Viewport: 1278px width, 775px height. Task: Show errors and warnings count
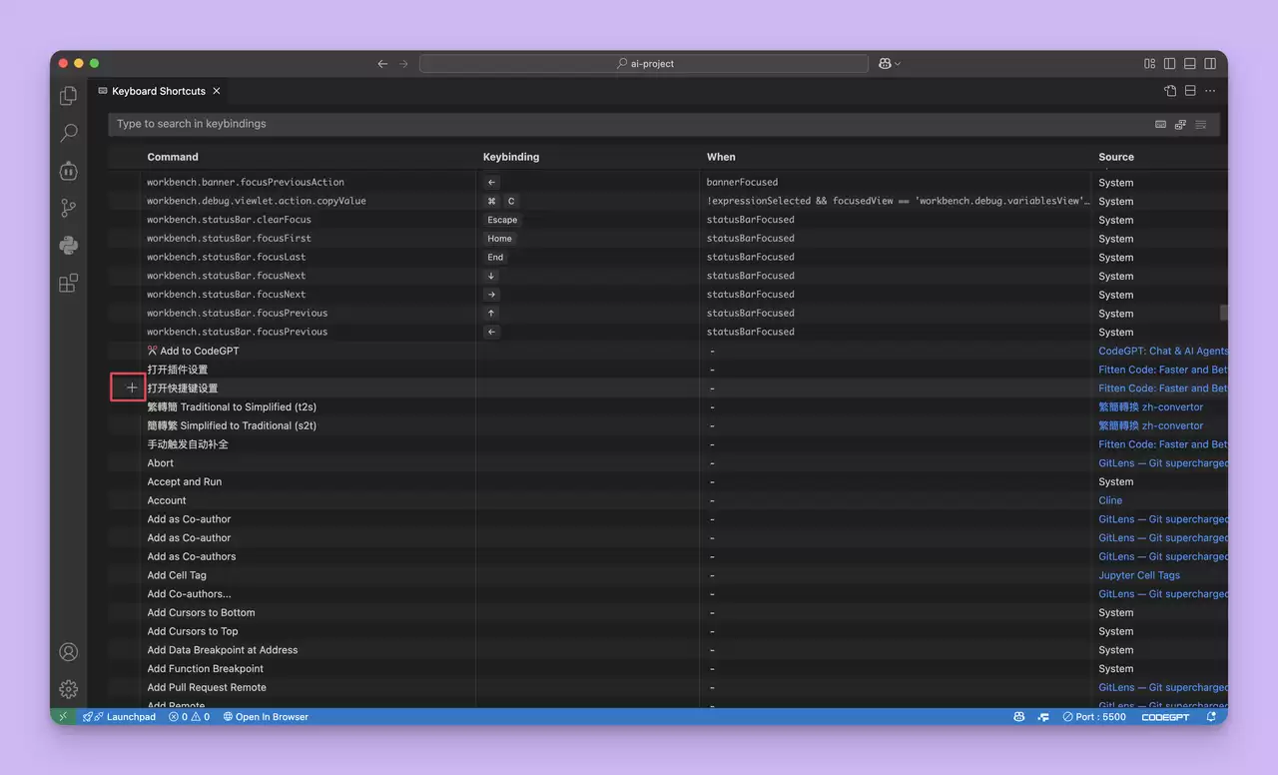click(189, 717)
